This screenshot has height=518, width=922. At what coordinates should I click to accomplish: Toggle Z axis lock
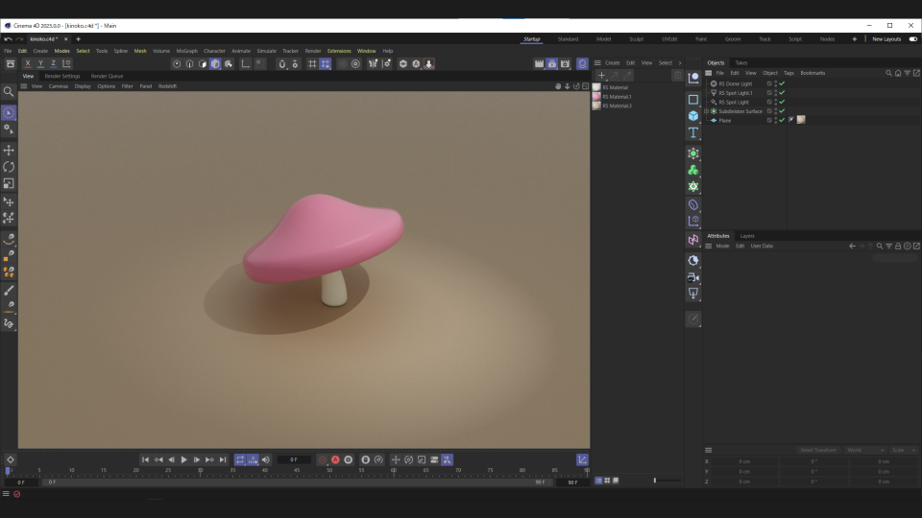(54, 63)
